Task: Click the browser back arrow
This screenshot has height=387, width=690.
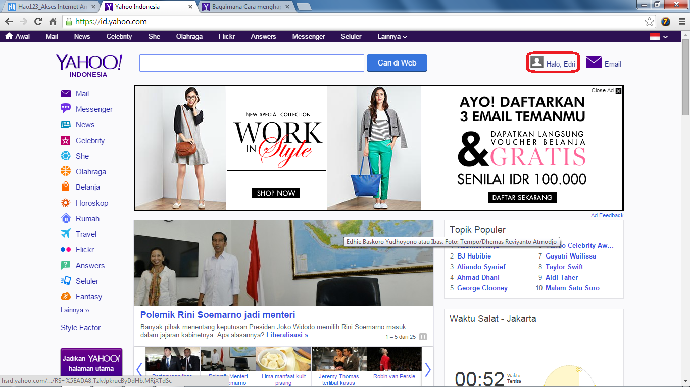Action: coord(9,22)
